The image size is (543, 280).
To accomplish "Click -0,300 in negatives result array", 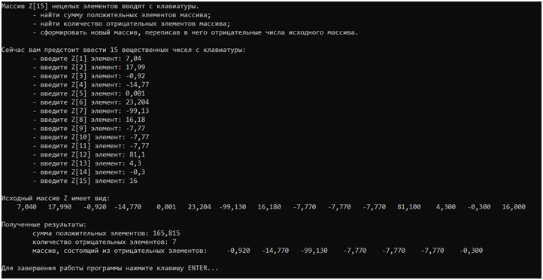I will tap(472, 251).
